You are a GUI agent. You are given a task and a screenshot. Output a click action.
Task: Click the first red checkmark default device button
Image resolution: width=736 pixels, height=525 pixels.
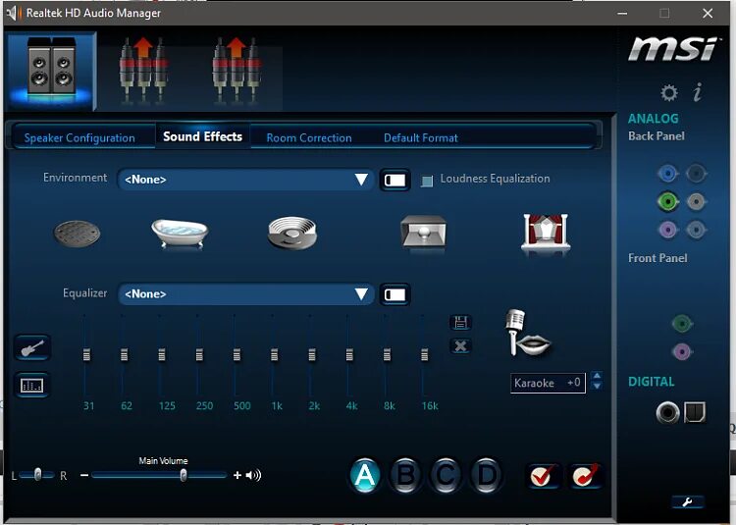click(543, 476)
